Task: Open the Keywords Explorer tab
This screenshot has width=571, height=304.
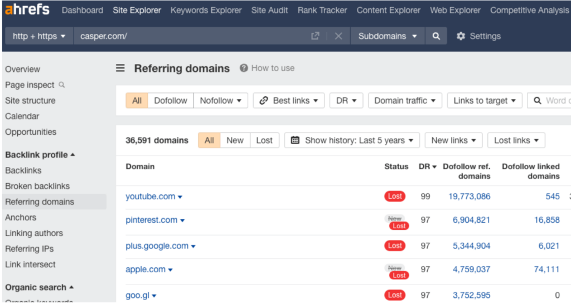Action: (x=206, y=10)
